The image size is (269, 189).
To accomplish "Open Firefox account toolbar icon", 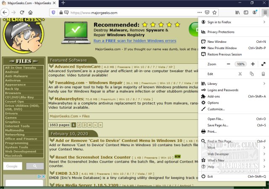I will (255, 12).
